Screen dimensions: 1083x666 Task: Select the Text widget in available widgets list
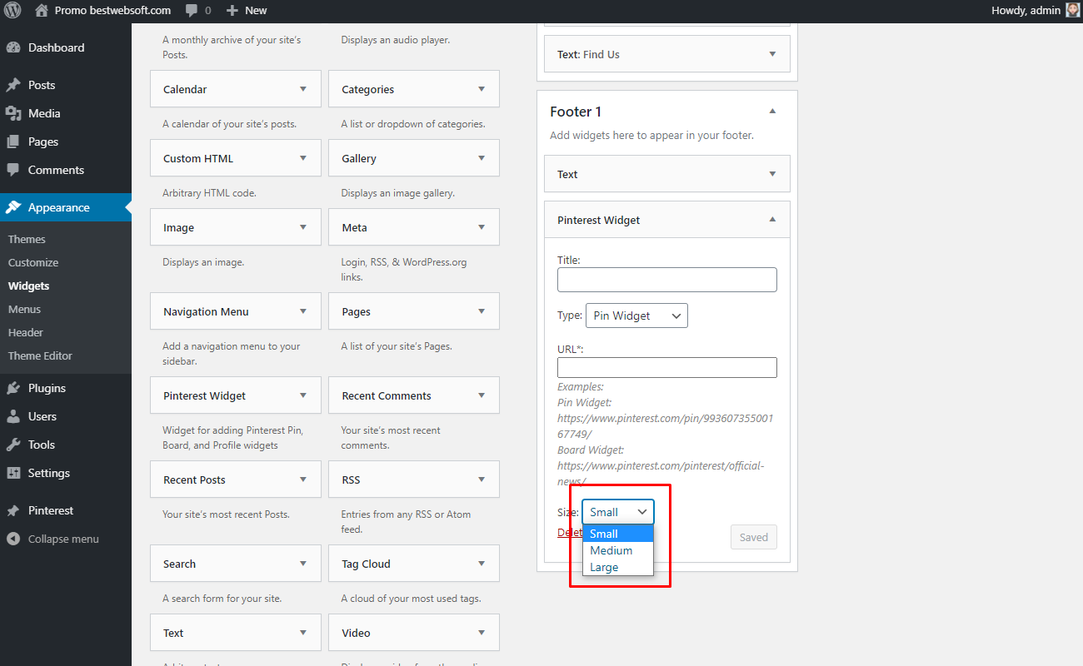(236, 633)
